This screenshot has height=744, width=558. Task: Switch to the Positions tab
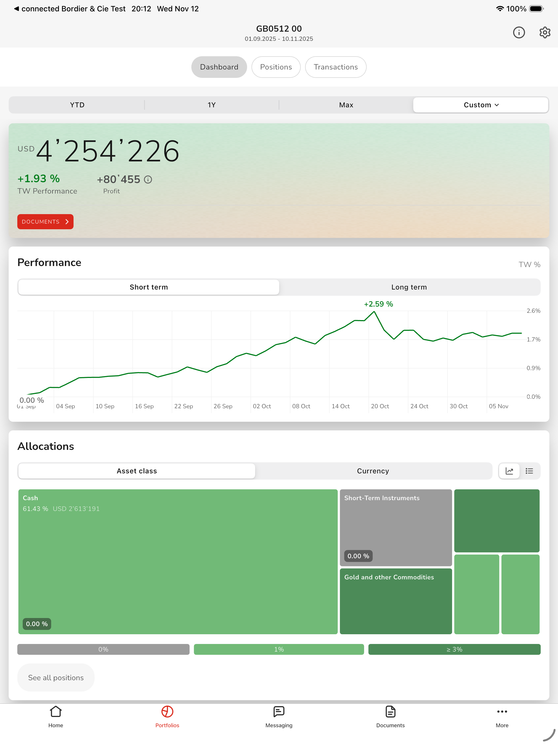click(276, 67)
